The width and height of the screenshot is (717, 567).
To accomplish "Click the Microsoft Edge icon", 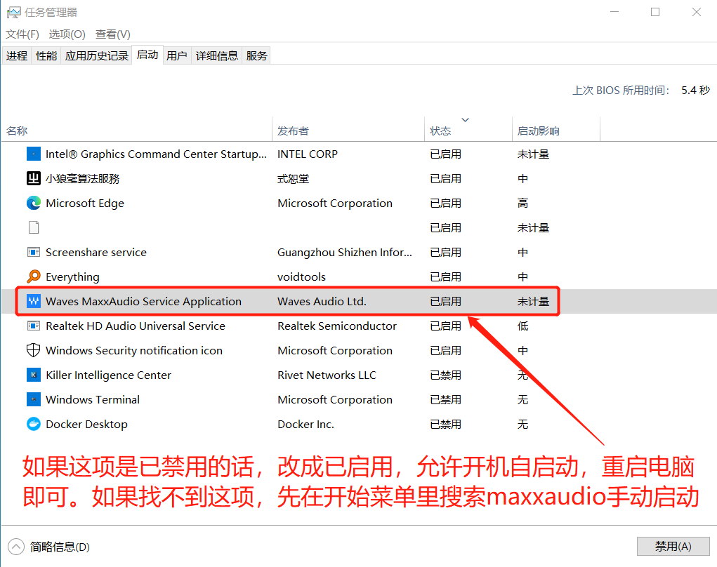I will click(x=34, y=203).
